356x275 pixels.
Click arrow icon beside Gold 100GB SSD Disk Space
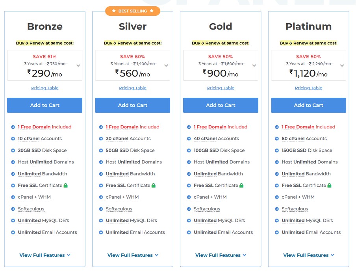tap(189, 151)
